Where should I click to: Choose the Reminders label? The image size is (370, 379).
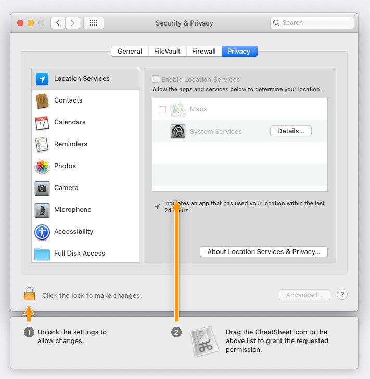[71, 144]
